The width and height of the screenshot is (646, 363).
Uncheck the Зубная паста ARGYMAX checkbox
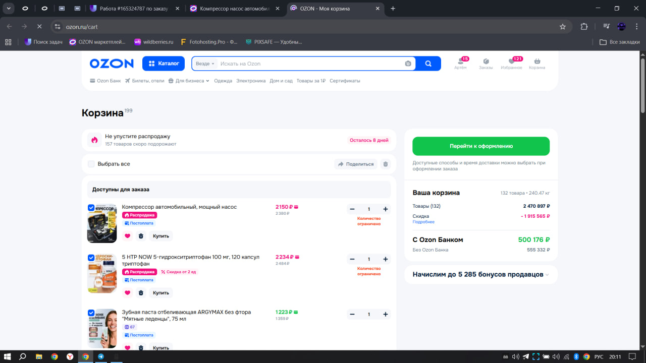(91, 313)
